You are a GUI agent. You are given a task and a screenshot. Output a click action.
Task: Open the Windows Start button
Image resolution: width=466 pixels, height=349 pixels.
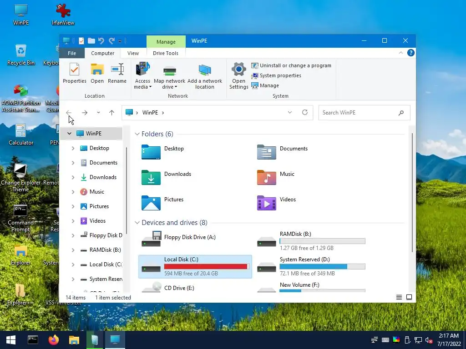pyautogui.click(x=11, y=340)
